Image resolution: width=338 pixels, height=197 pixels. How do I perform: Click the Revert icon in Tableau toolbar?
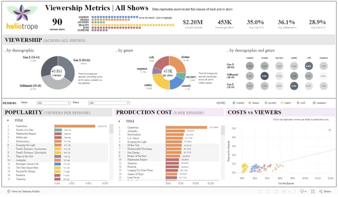276,192
